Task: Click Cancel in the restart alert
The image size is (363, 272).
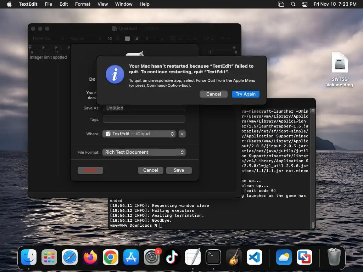Action: (x=213, y=94)
